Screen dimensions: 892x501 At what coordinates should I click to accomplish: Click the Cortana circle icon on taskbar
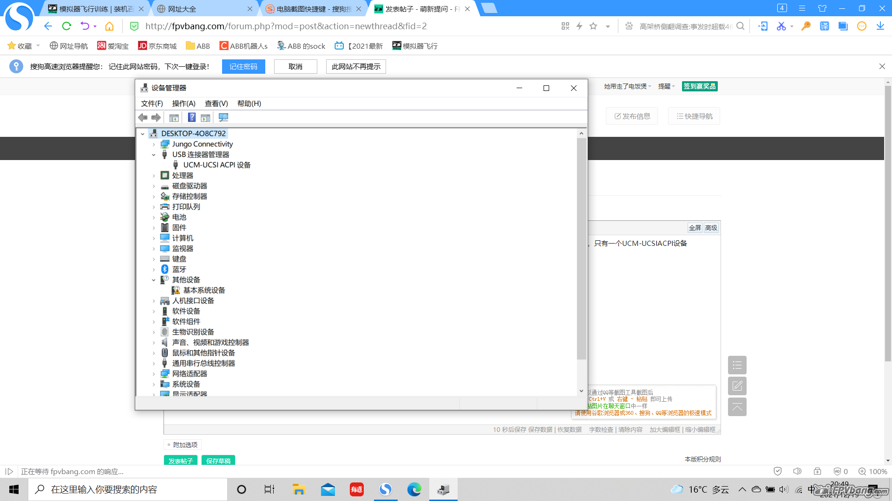242,489
